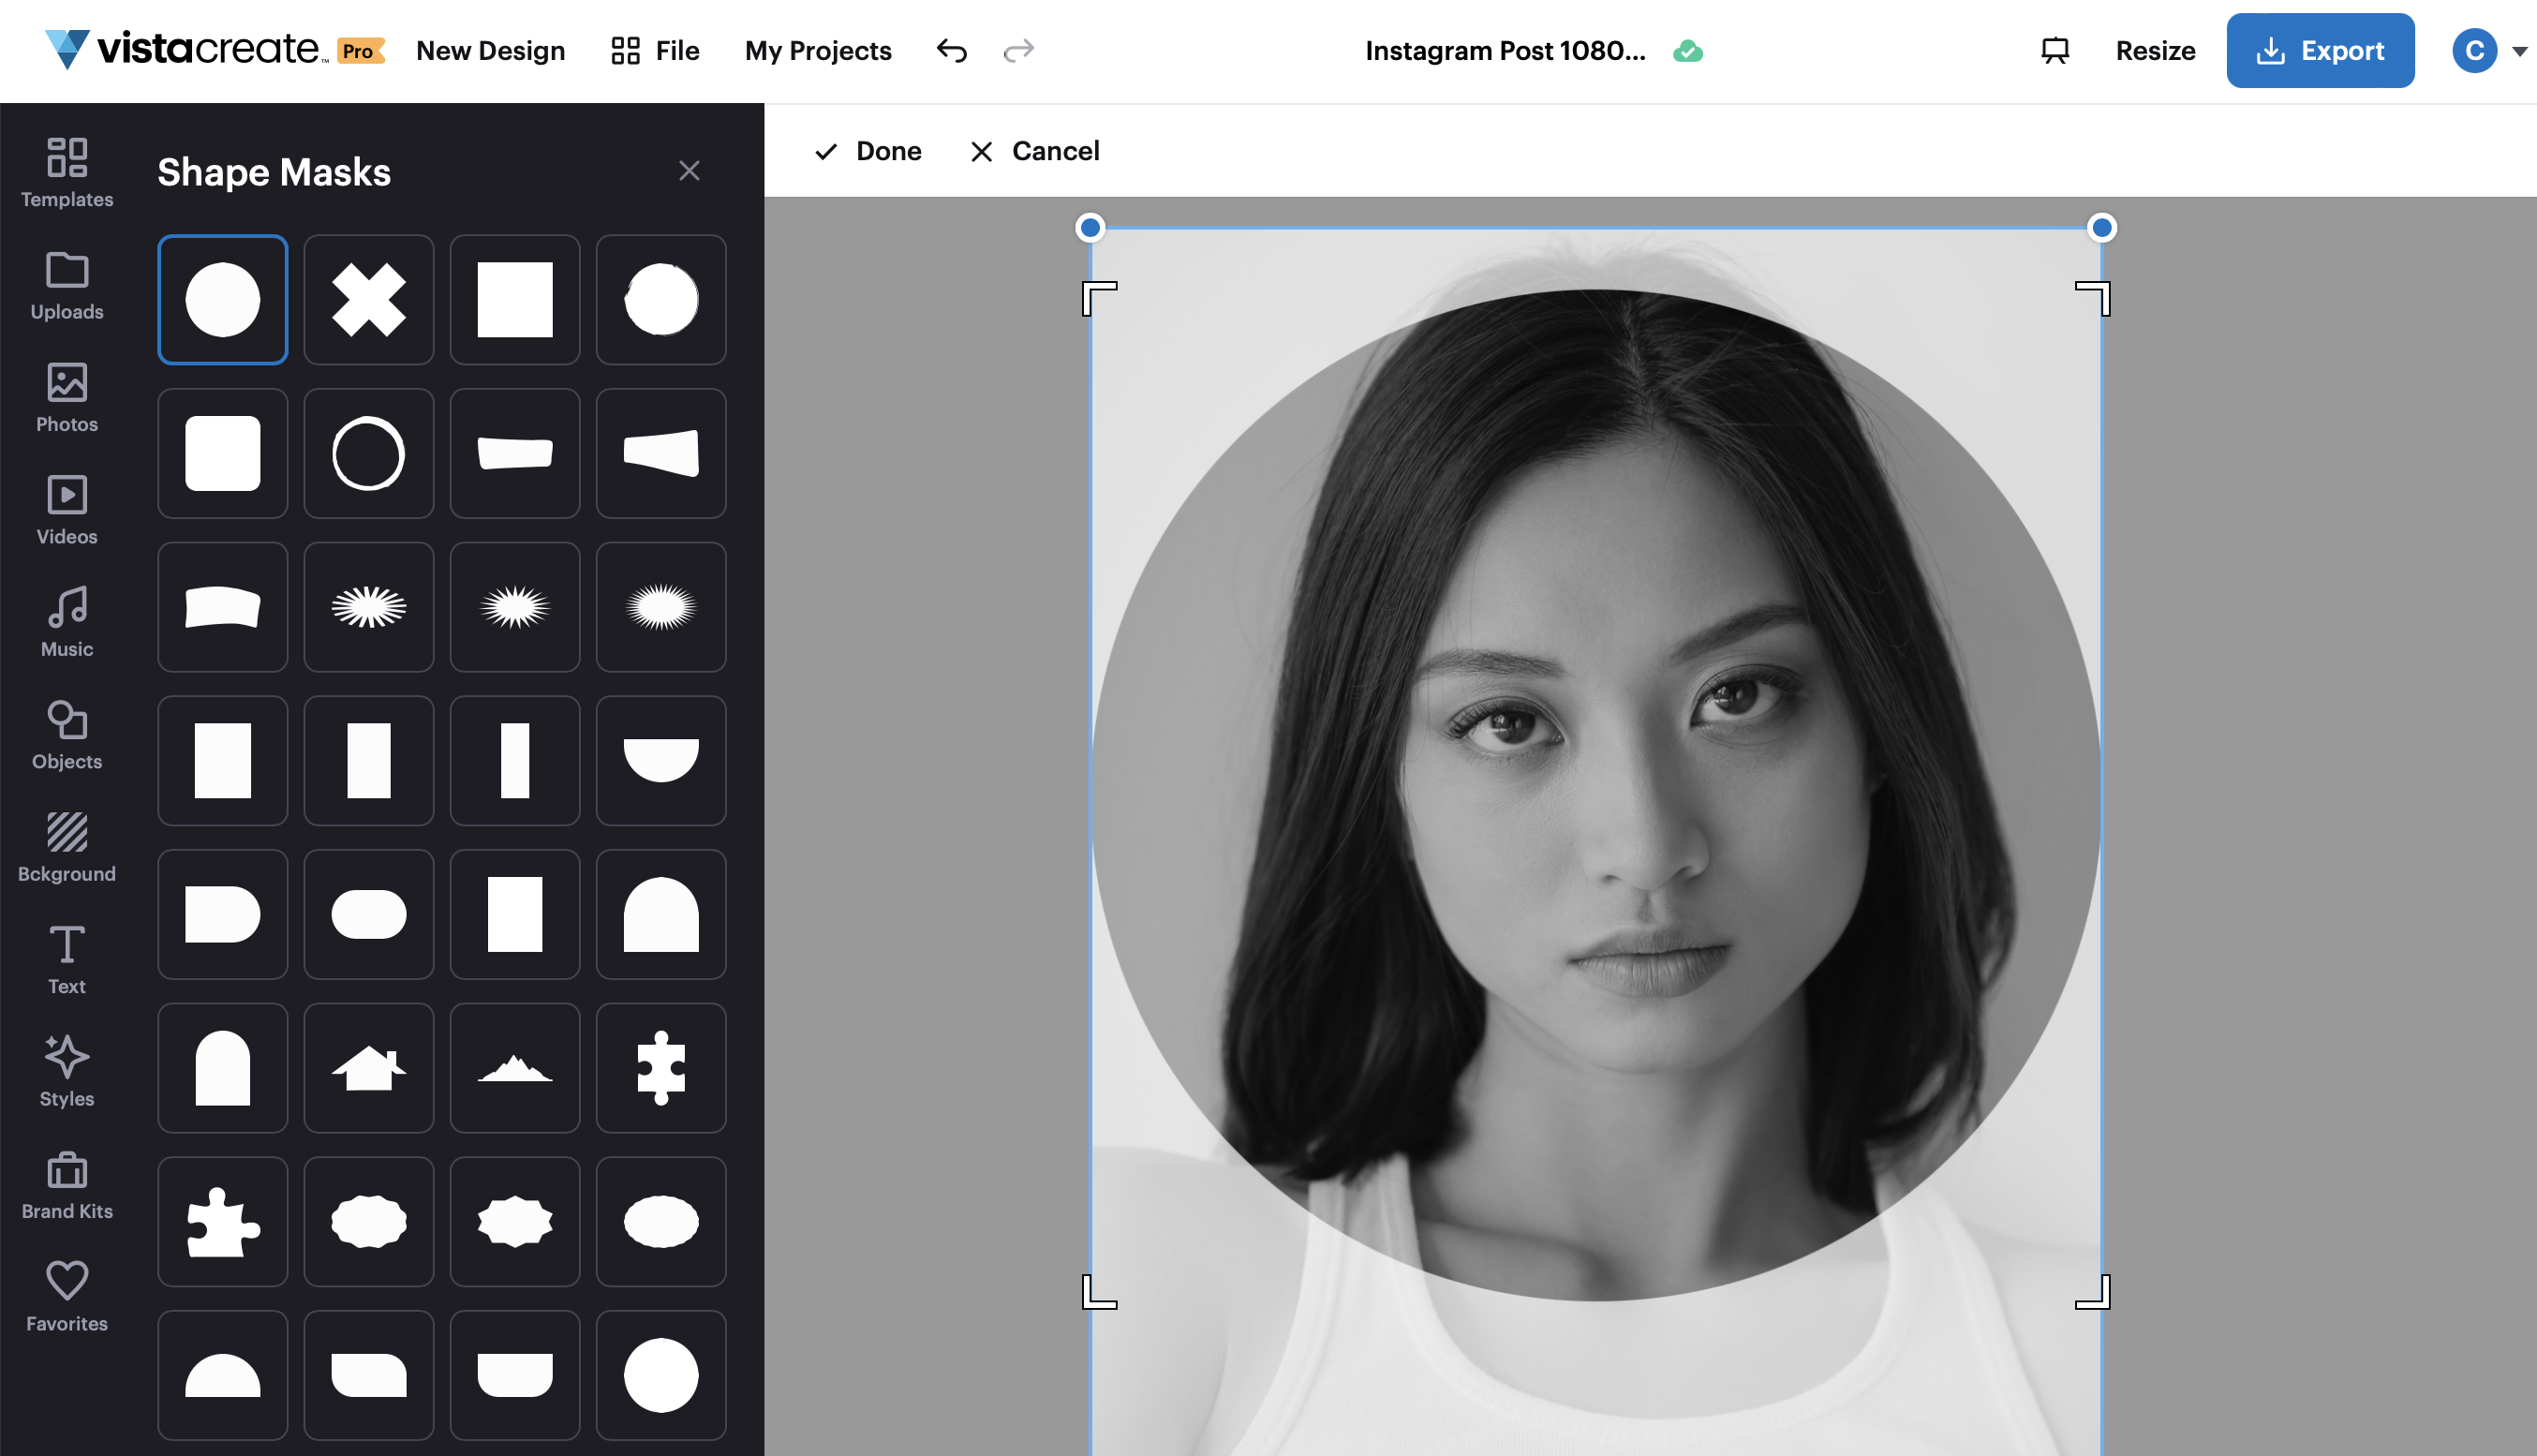Image resolution: width=2537 pixels, height=1456 pixels.
Task: Close the Shape Masks panel
Action: 690,170
